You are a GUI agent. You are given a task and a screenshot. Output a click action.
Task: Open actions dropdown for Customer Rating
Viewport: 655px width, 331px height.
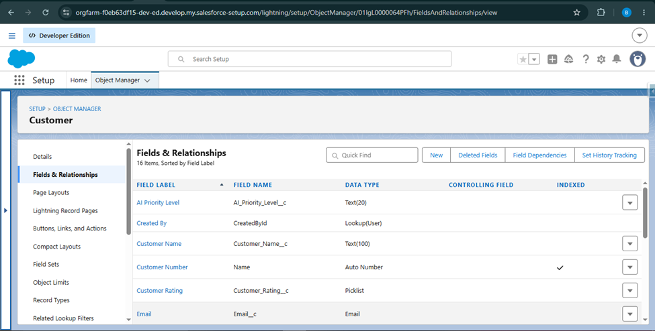coord(630,291)
